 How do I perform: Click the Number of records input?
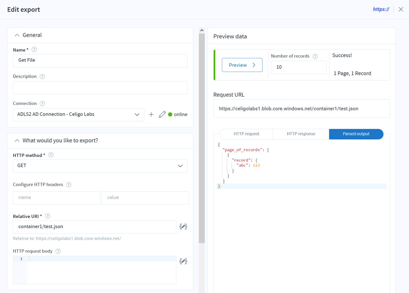point(298,67)
